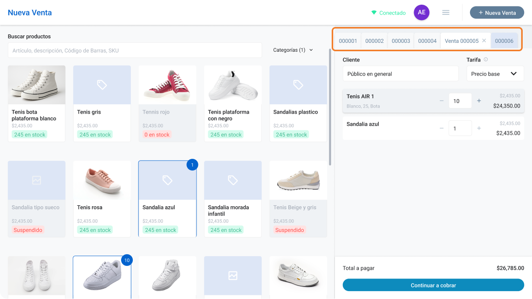
Task: Switch to sale tab 000006
Action: 504,41
